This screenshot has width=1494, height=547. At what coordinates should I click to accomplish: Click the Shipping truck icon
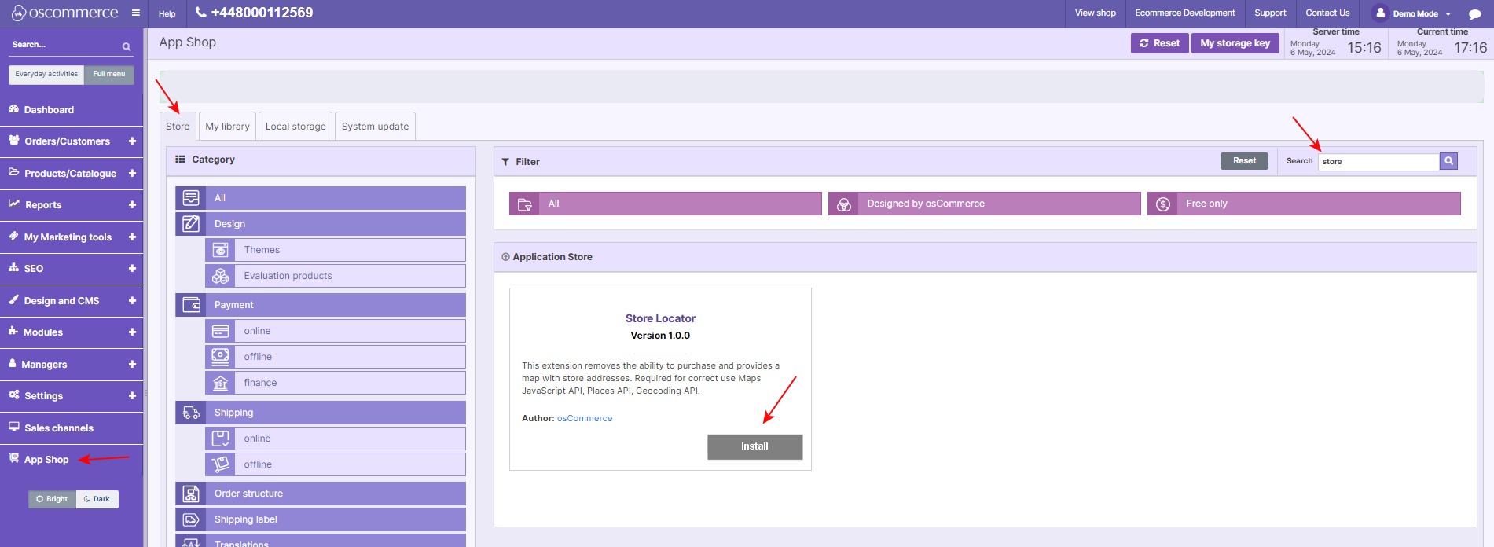tap(191, 413)
